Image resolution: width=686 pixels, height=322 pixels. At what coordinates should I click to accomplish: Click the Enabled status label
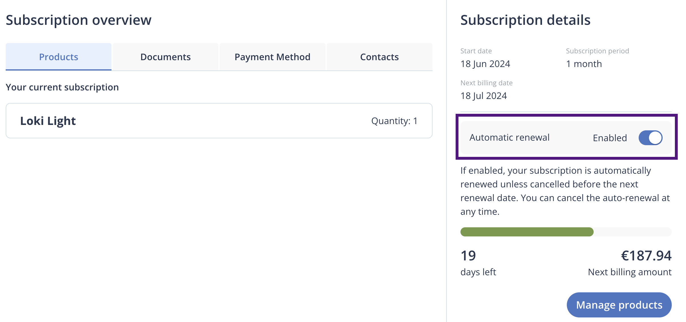pyautogui.click(x=610, y=138)
